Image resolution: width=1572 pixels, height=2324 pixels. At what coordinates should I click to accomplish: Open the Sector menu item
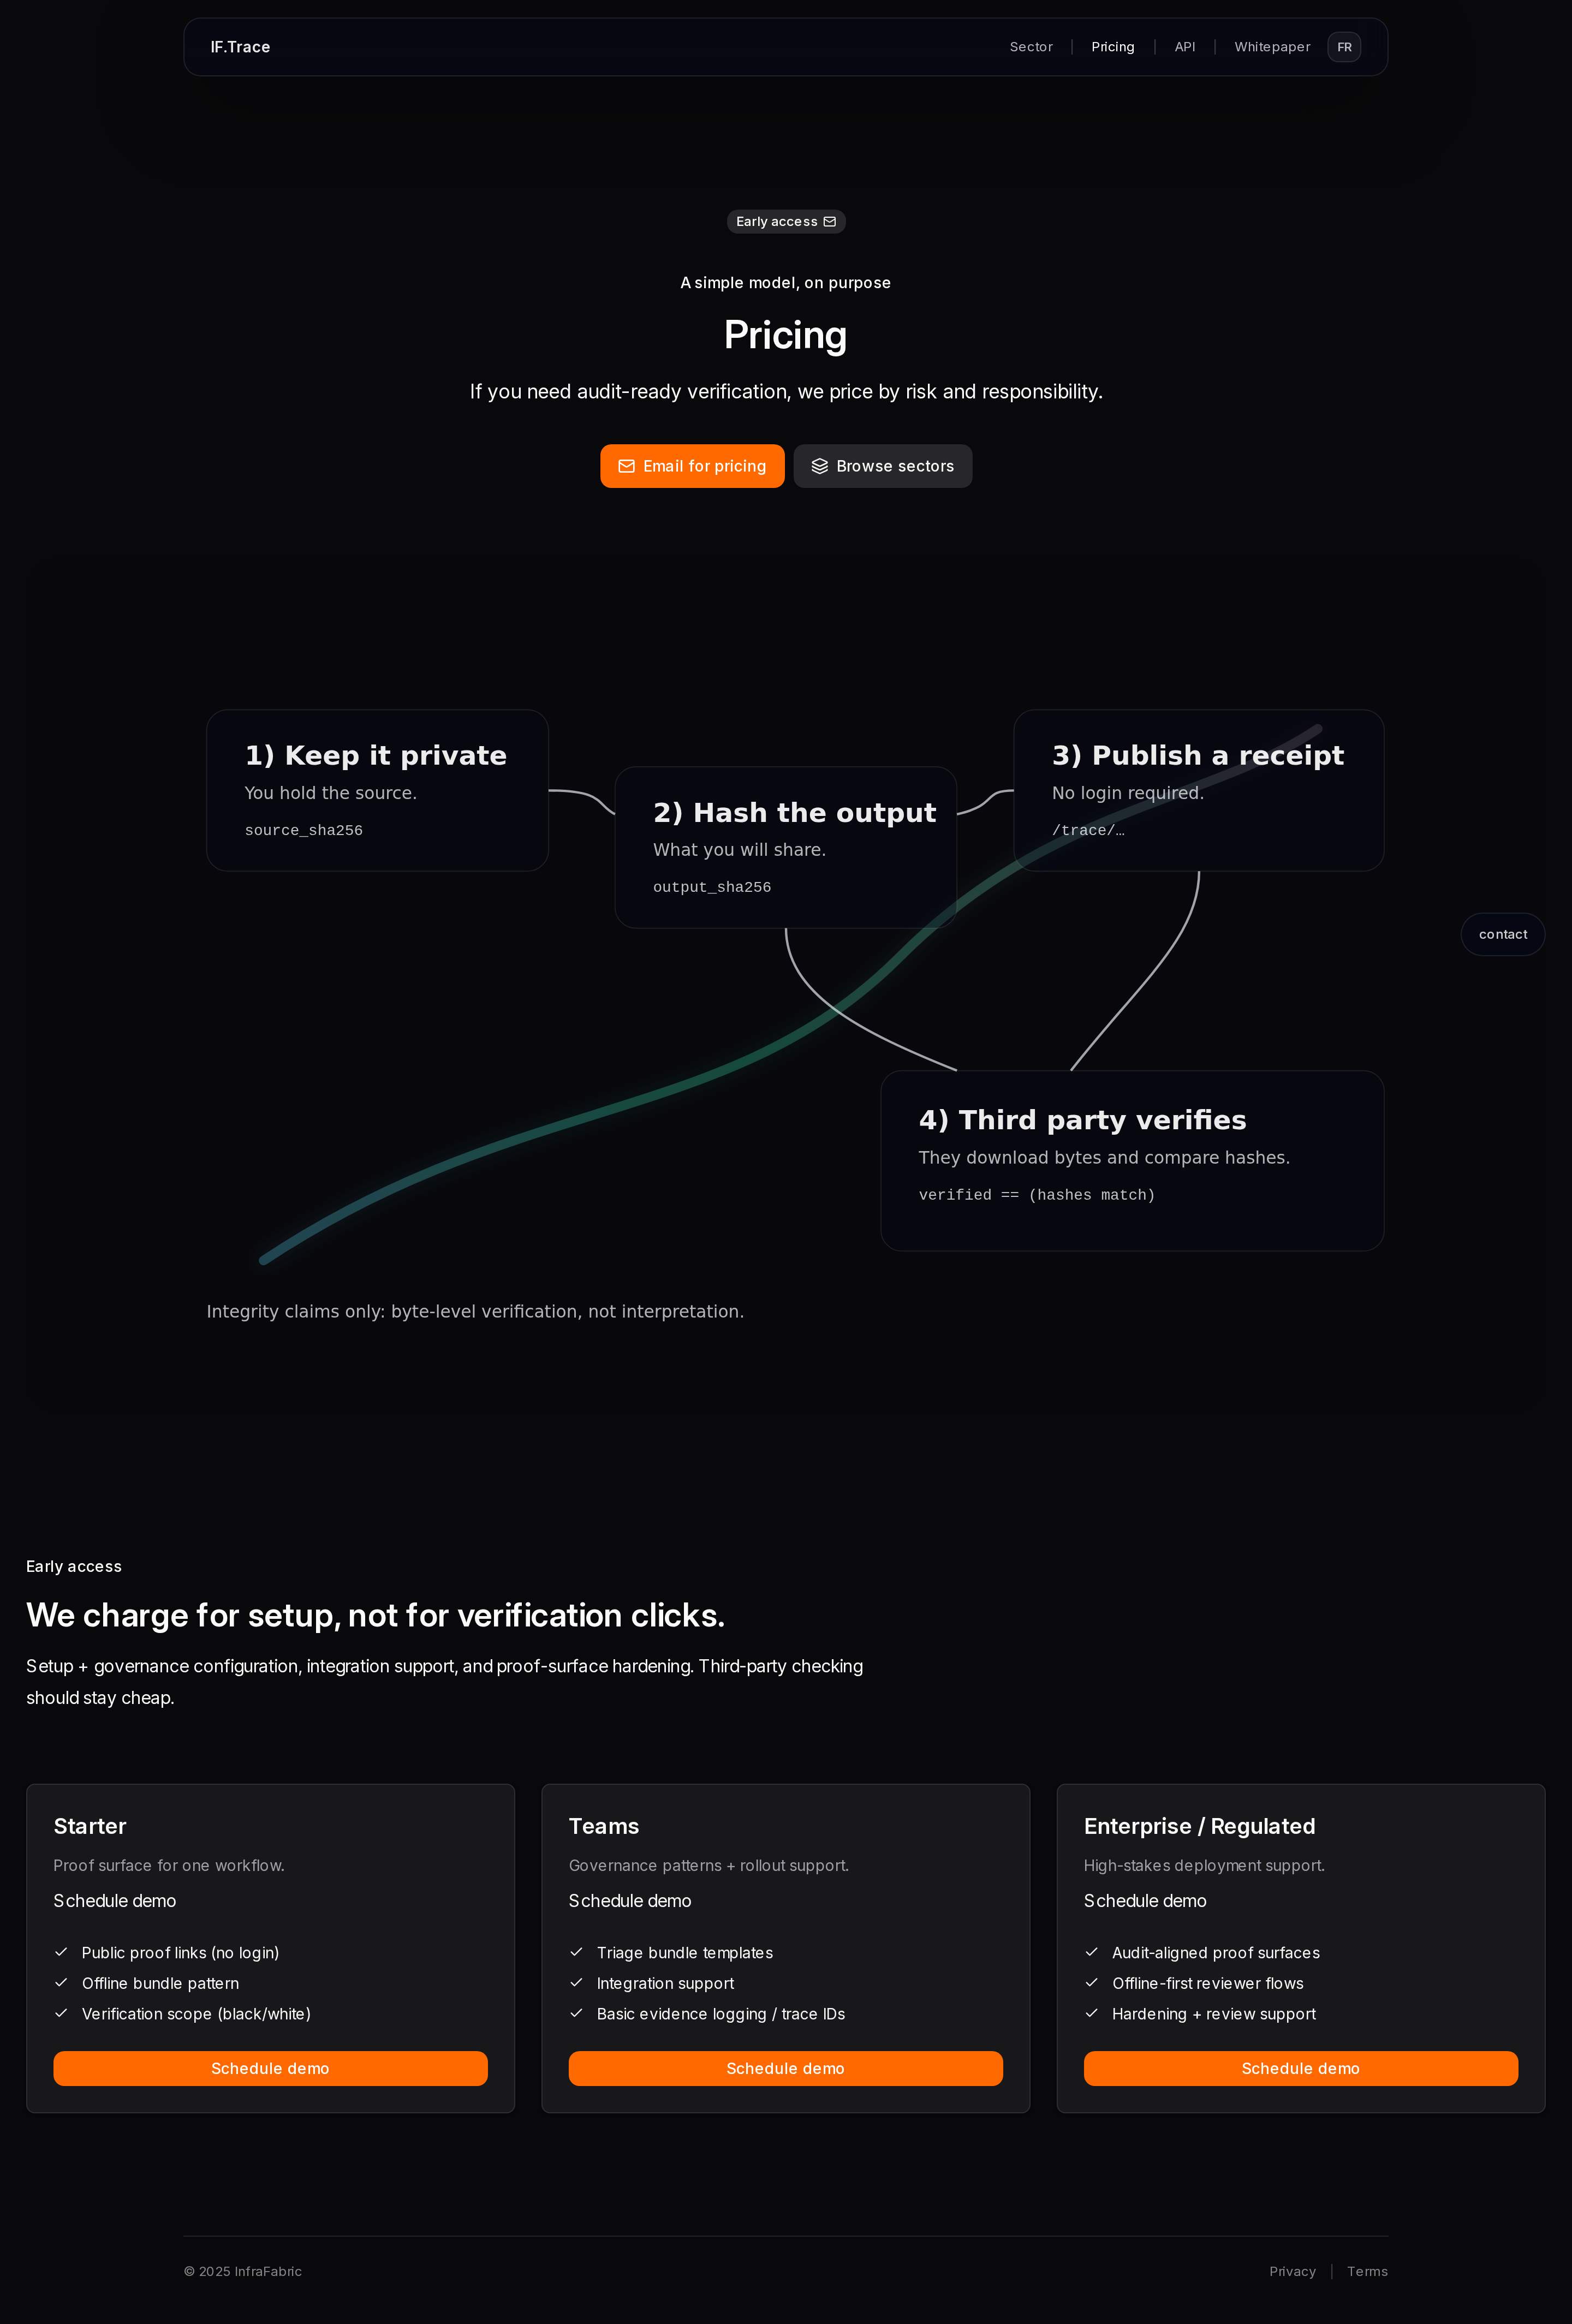[1030, 47]
